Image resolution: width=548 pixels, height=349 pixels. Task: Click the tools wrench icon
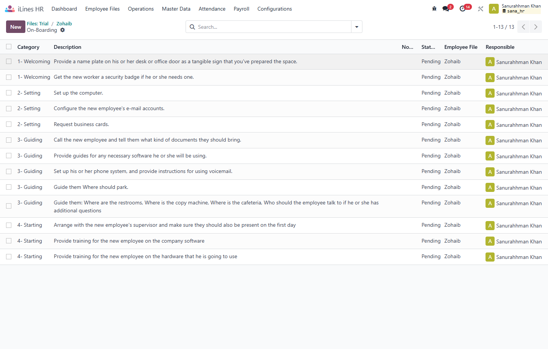pos(481,9)
